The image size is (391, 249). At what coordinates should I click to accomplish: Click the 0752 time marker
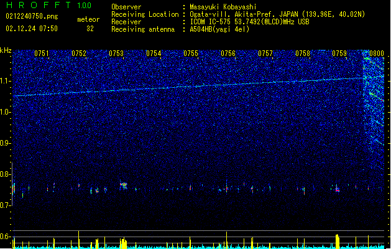79,54
